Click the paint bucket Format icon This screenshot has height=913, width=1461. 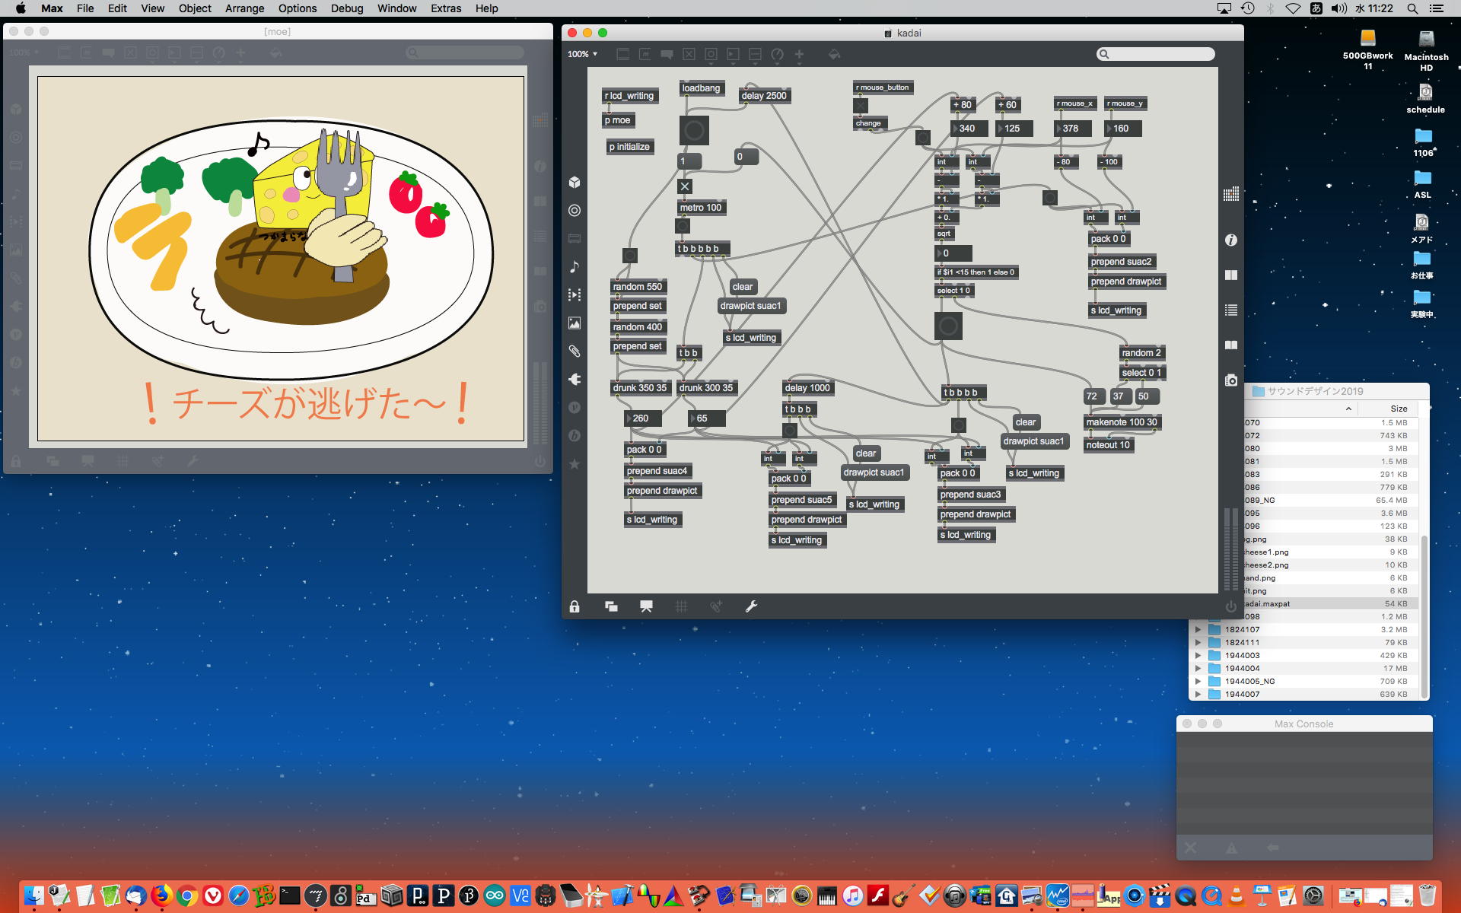[834, 54]
